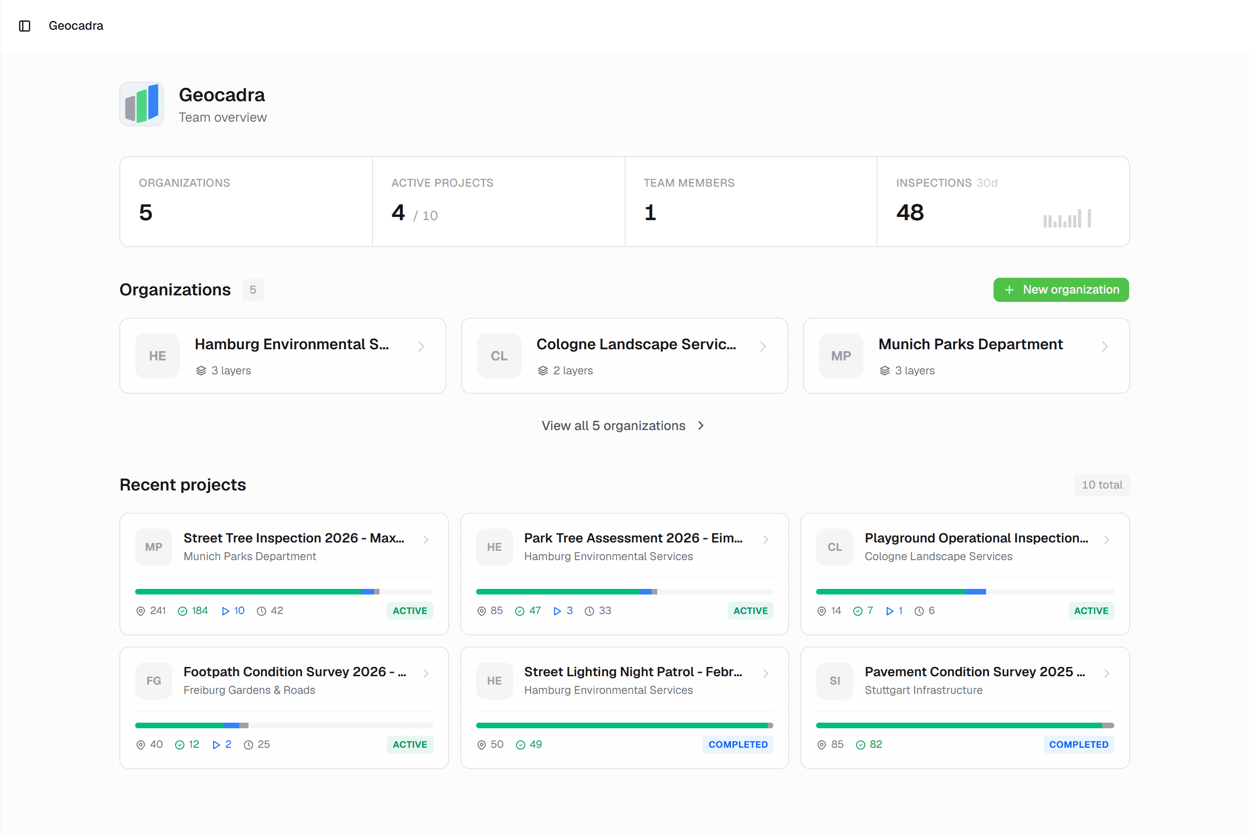Open Park Tree Assessment 2026 chevron
Image resolution: width=1249 pixels, height=836 pixels.
(x=766, y=540)
